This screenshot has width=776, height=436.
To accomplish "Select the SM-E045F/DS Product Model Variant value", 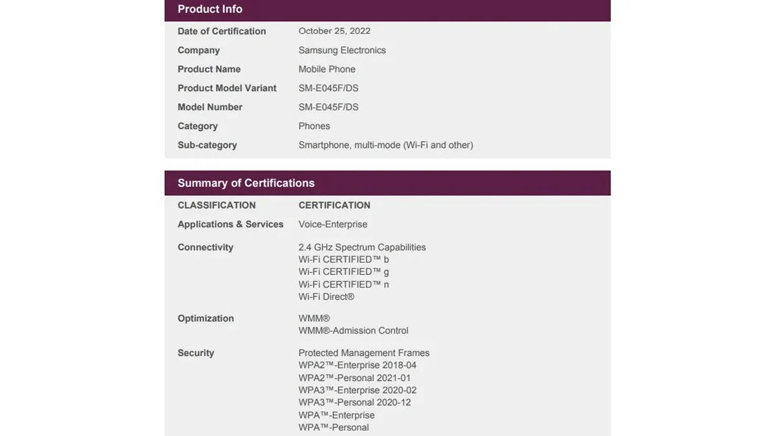I will [x=329, y=88].
